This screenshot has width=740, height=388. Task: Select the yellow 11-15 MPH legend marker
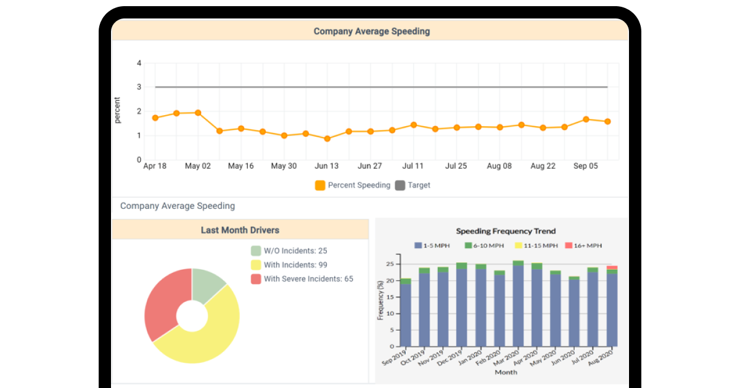(x=518, y=246)
